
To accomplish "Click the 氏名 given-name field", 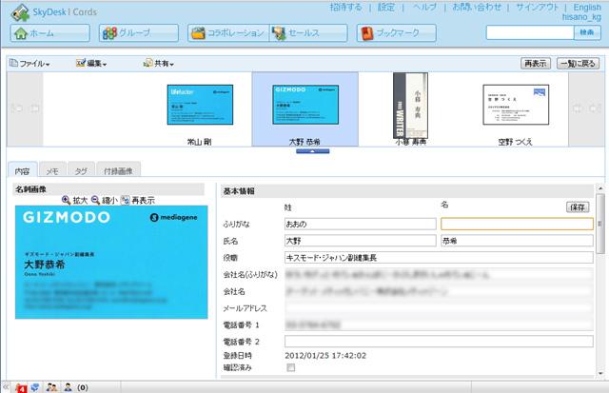I will tap(517, 241).
